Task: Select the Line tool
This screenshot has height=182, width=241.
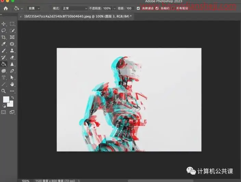Action: tap(3, 84)
